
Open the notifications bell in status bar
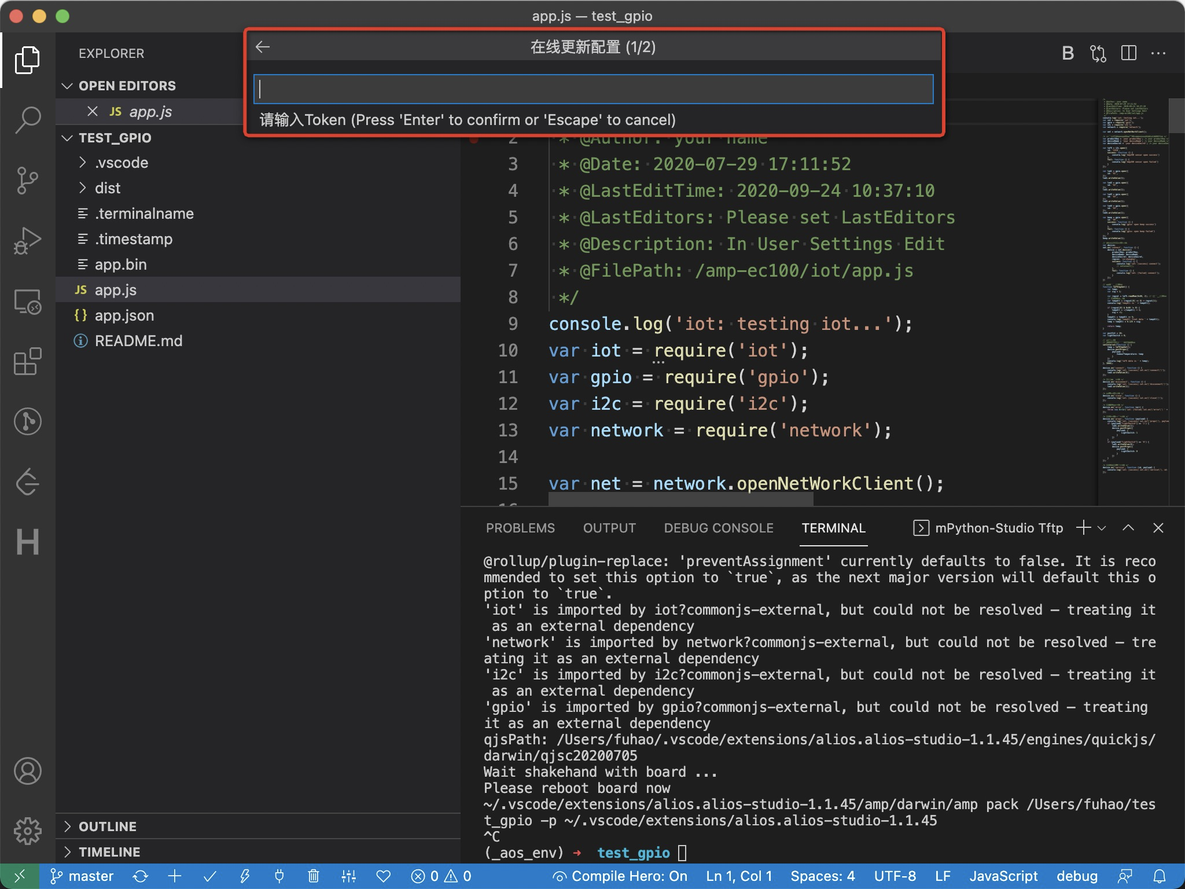tap(1160, 876)
